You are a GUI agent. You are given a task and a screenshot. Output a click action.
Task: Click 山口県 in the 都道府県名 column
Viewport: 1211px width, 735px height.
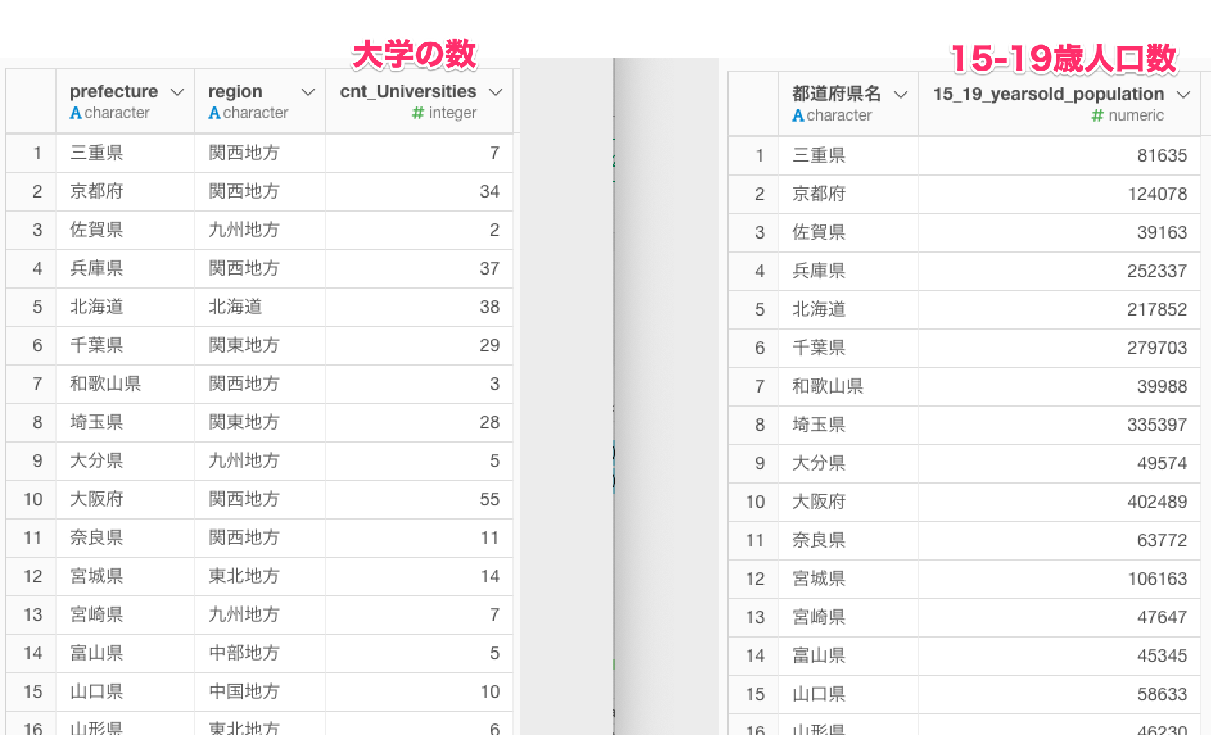848,695
